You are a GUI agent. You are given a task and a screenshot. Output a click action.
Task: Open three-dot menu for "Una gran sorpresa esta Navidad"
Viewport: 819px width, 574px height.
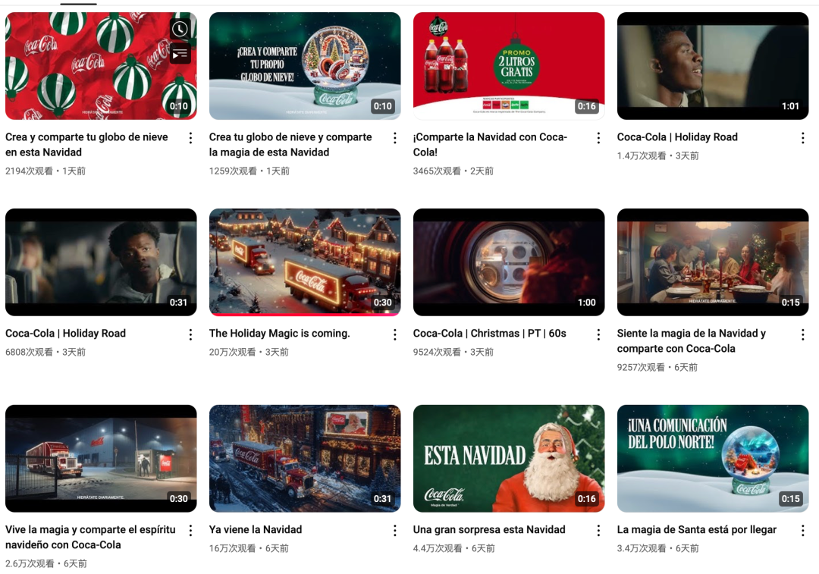[598, 531]
